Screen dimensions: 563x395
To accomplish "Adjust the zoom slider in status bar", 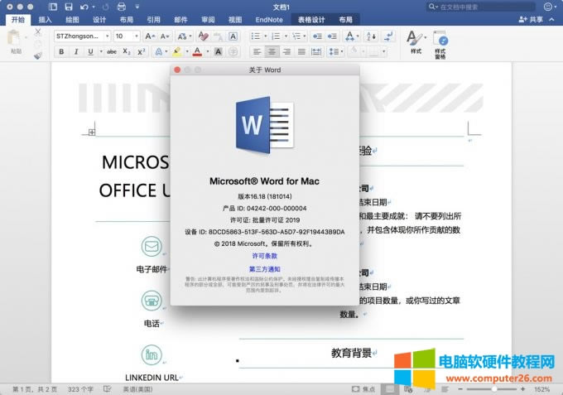I will [x=491, y=388].
